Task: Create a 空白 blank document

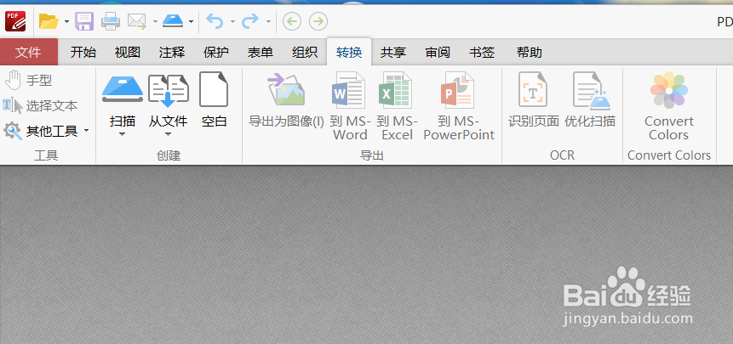Action: pos(214,100)
